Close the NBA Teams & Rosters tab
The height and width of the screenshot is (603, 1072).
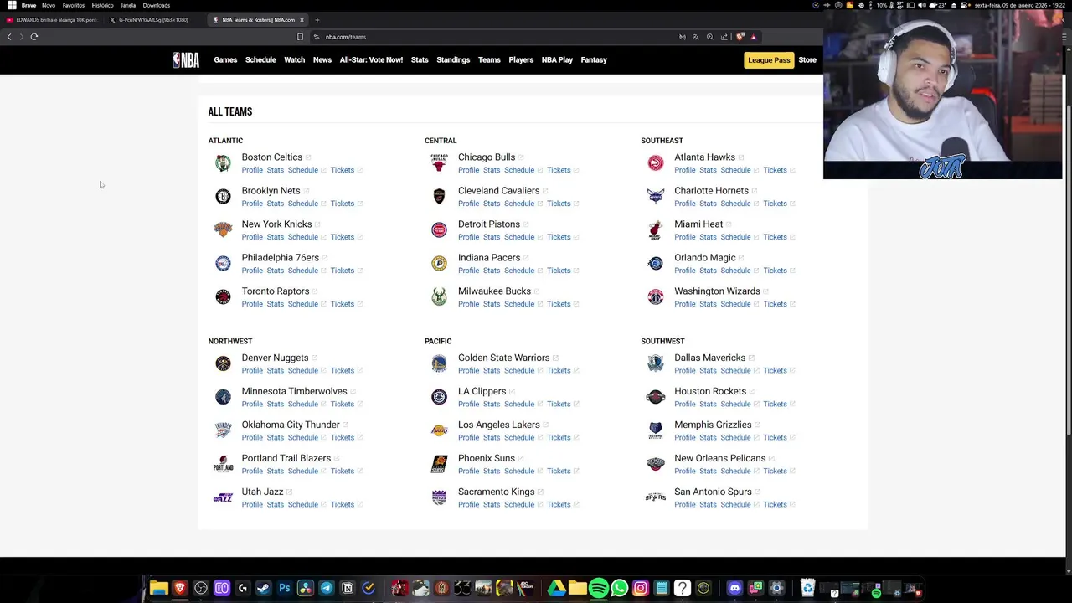coord(301,19)
